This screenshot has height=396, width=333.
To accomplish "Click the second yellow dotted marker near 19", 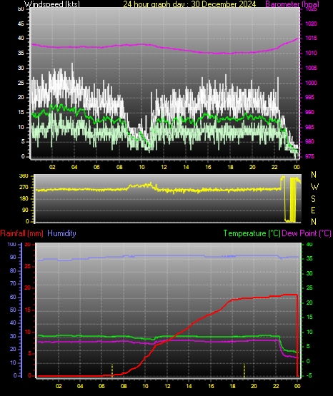I will coord(244,371).
